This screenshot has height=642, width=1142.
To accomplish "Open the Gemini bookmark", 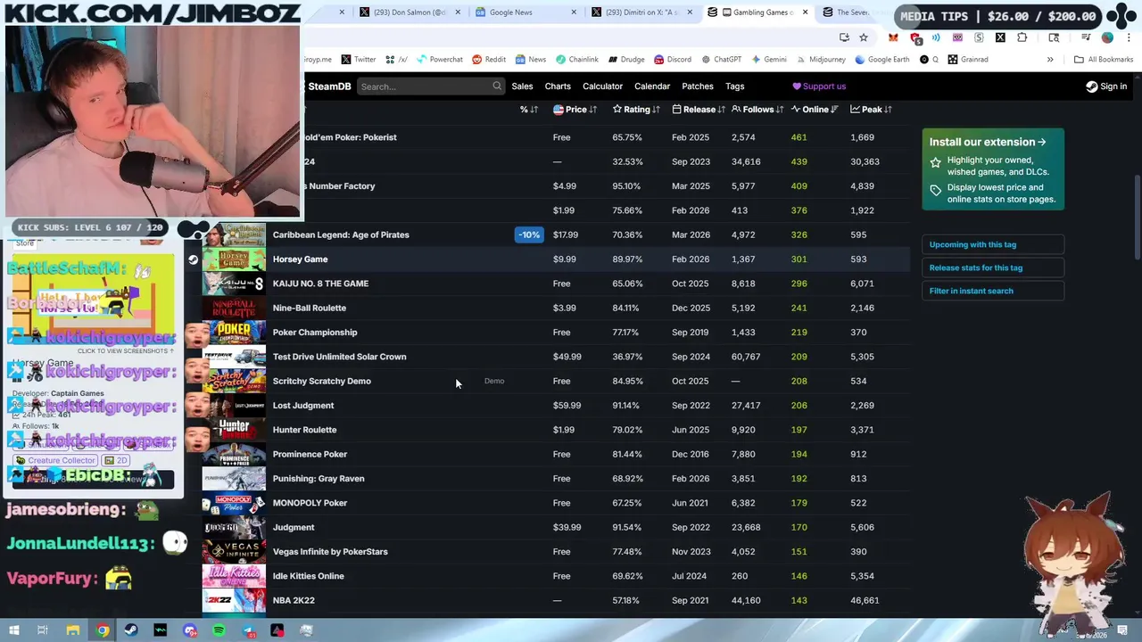I will [768, 60].
